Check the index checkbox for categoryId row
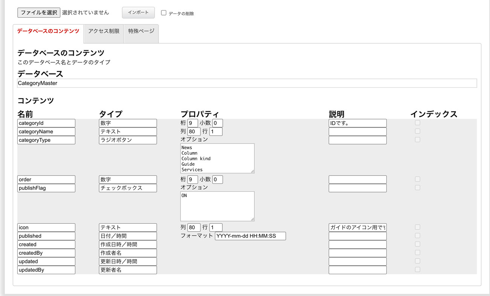This screenshot has height=296, width=490. click(x=417, y=122)
